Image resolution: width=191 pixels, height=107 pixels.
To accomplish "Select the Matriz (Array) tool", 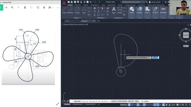I will coord(102,15).
